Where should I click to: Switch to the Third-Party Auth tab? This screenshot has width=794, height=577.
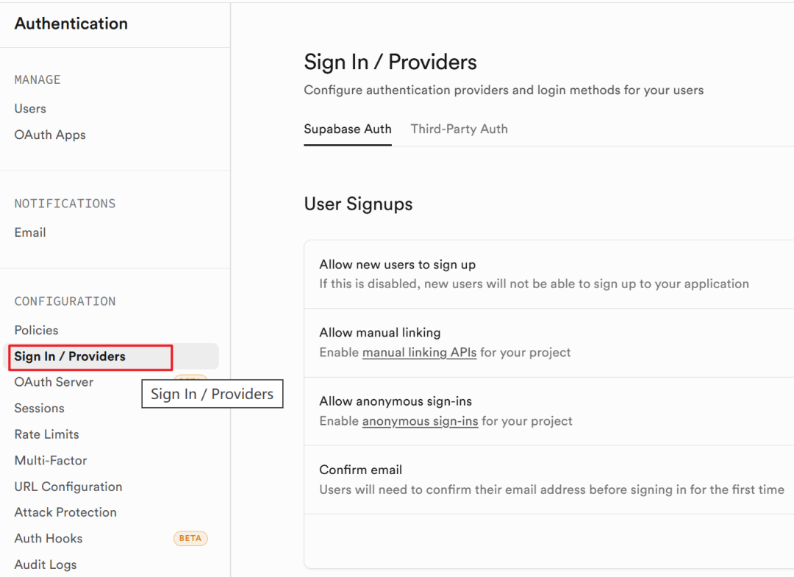[459, 129]
